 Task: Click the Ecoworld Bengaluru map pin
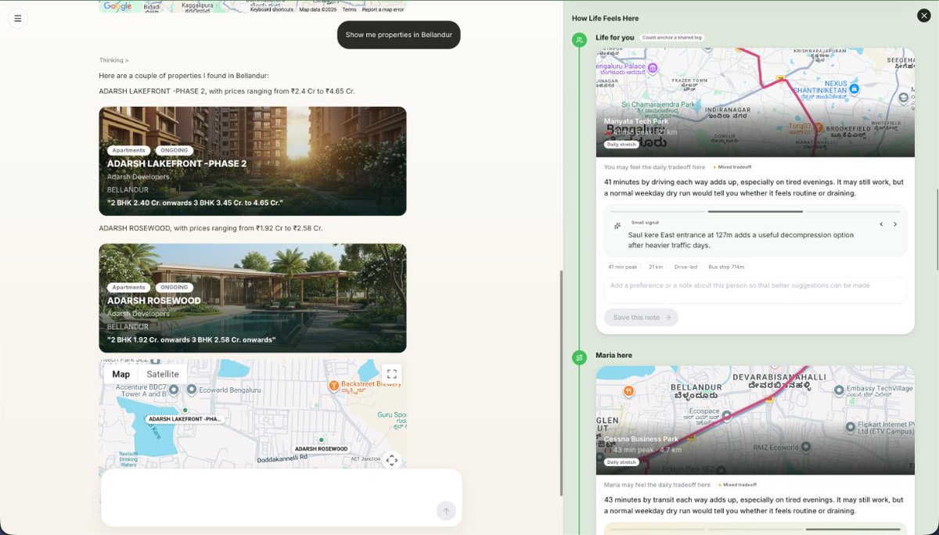[x=192, y=389]
